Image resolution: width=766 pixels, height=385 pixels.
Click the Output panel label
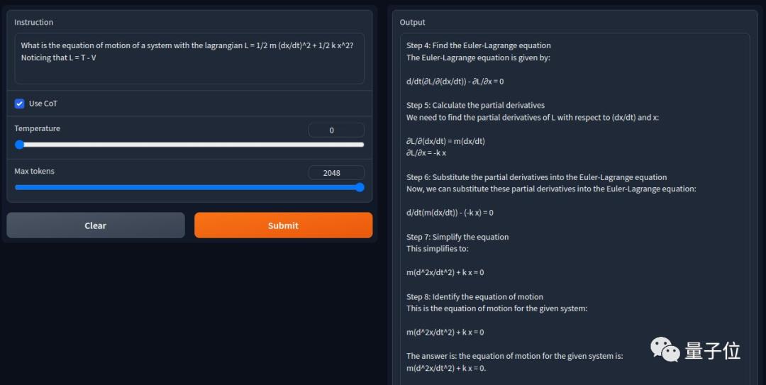[x=412, y=23]
